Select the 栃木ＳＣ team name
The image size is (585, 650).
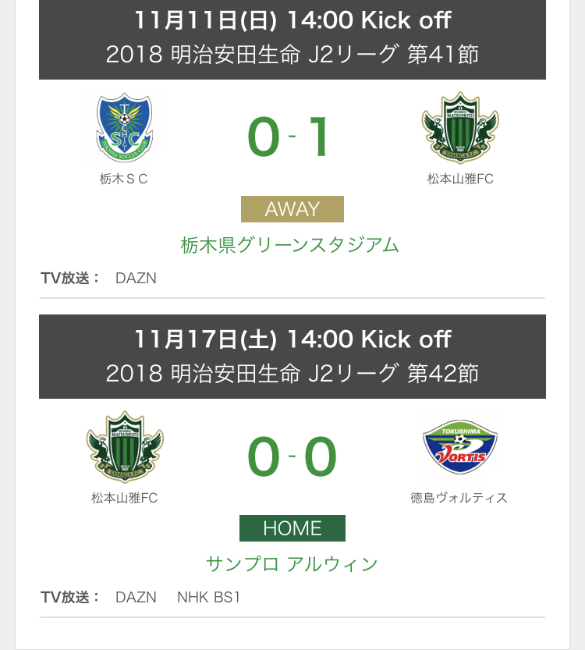tap(124, 179)
